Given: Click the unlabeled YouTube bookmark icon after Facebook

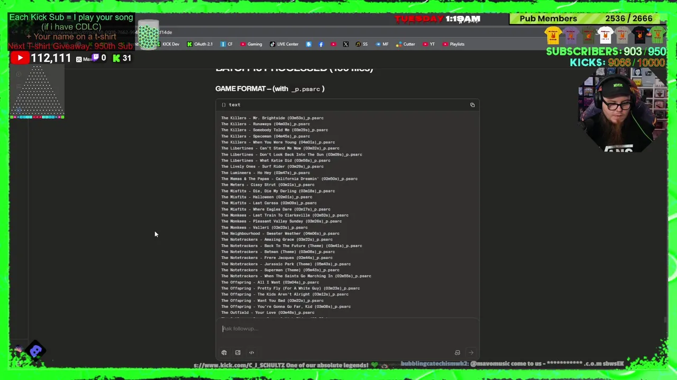Looking at the screenshot, I should click(x=333, y=44).
